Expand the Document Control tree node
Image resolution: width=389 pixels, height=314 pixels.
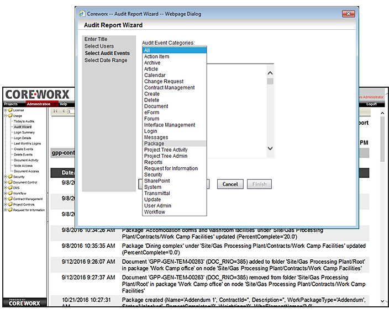[5, 182]
